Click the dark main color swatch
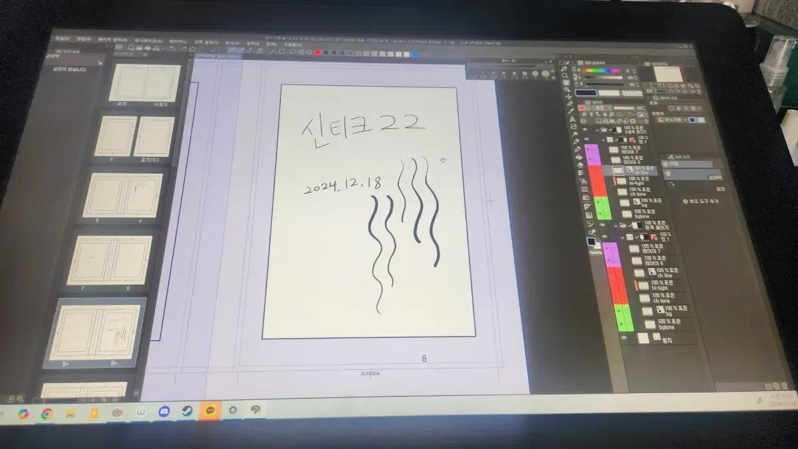Image resolution: width=798 pixels, height=449 pixels. pos(586,93)
